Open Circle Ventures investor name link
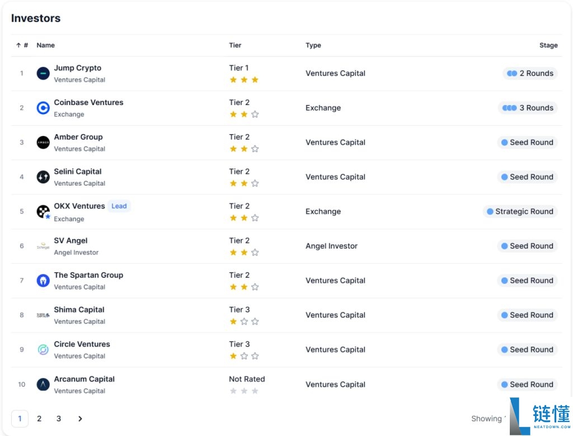Viewport: 573px width, 436px height. click(82, 344)
